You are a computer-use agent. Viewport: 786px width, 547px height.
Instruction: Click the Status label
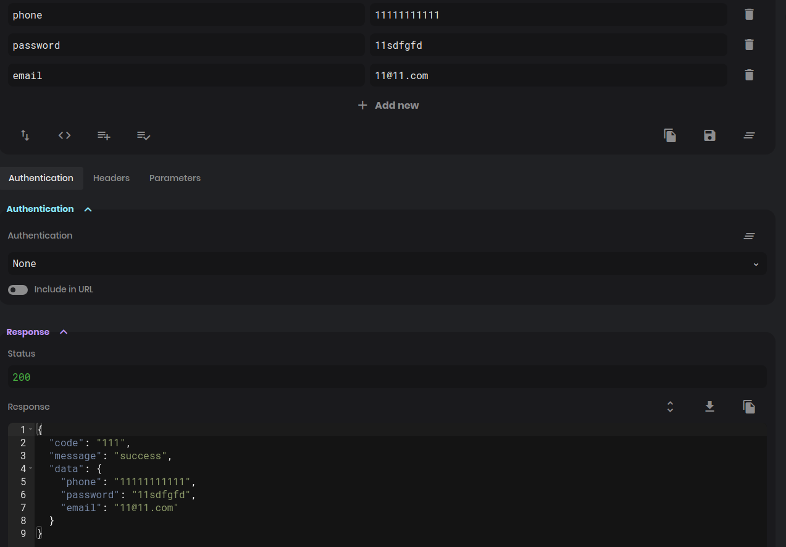click(x=22, y=354)
